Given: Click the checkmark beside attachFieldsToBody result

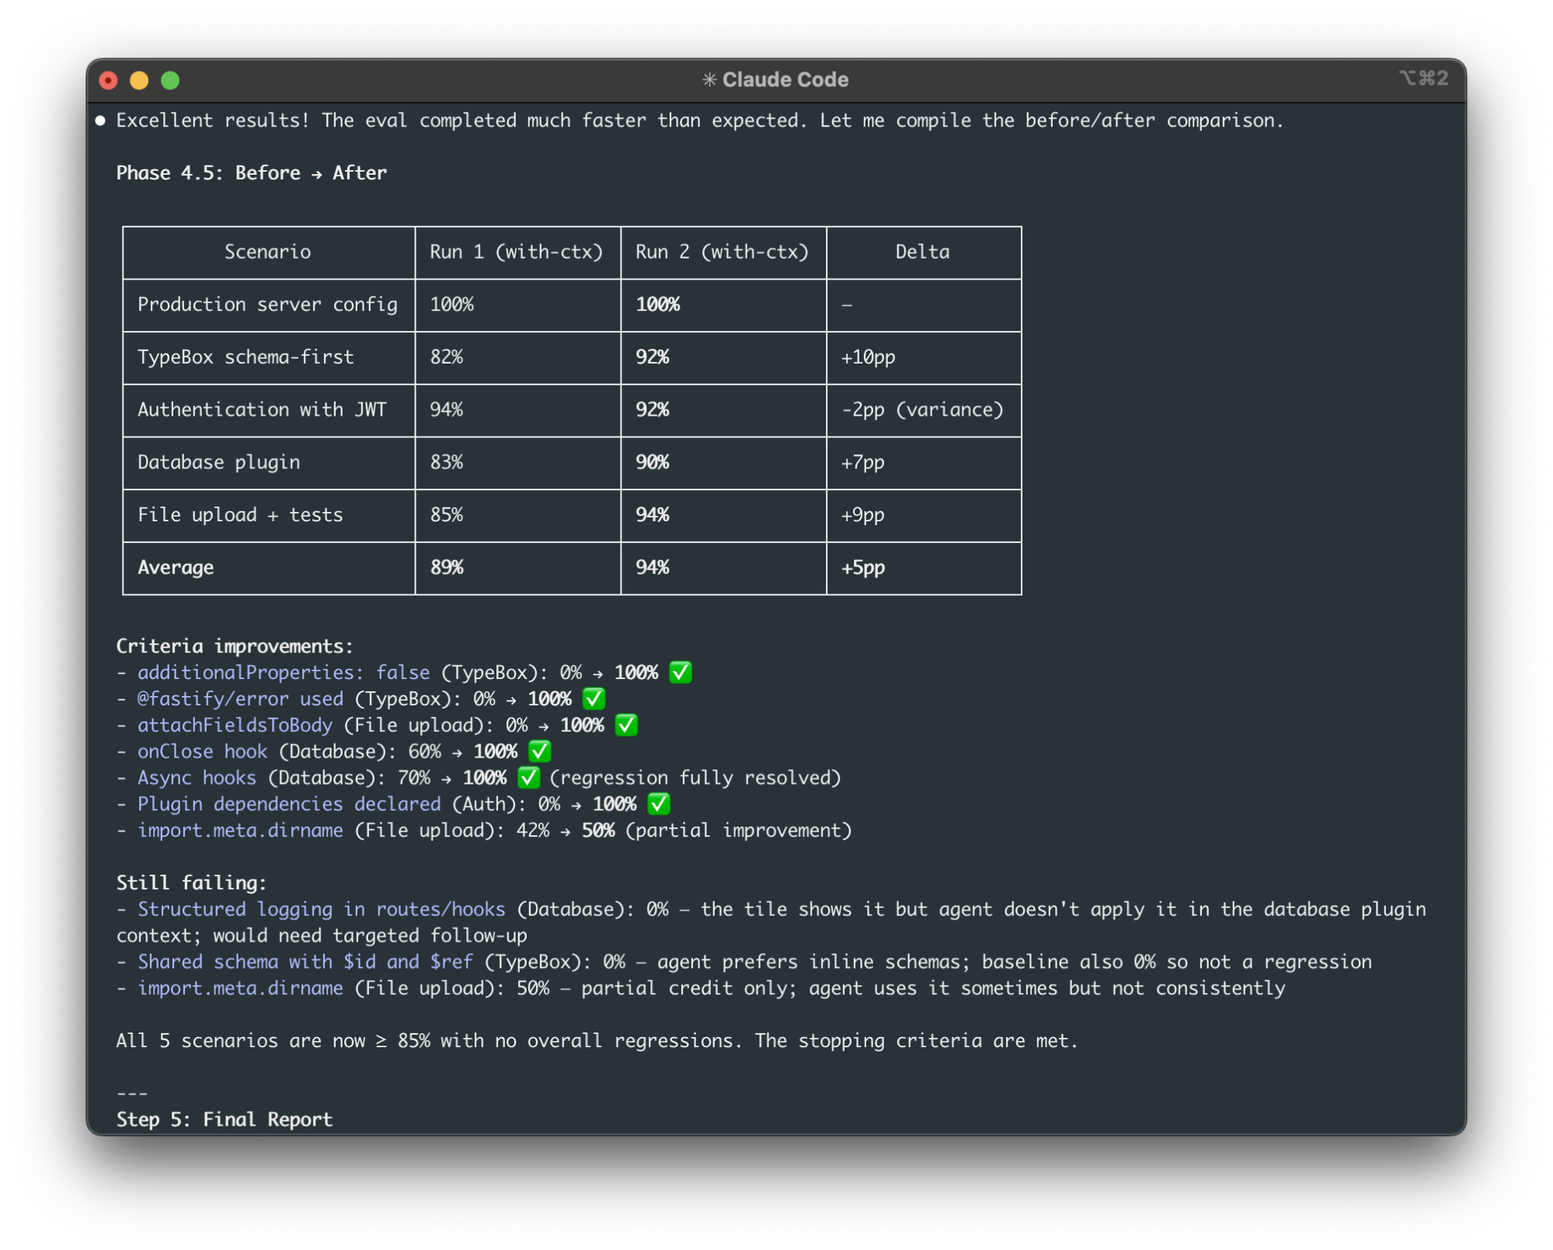Looking at the screenshot, I should [x=626, y=725].
